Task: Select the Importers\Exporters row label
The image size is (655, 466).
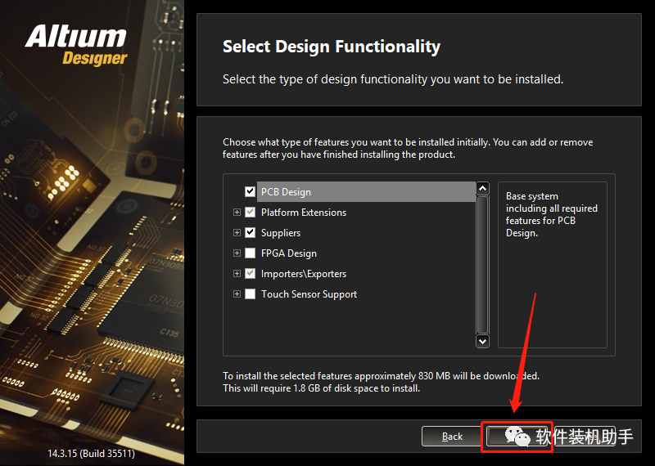Action: click(304, 274)
